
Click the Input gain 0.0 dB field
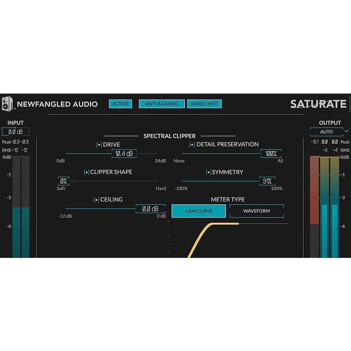[16, 132]
